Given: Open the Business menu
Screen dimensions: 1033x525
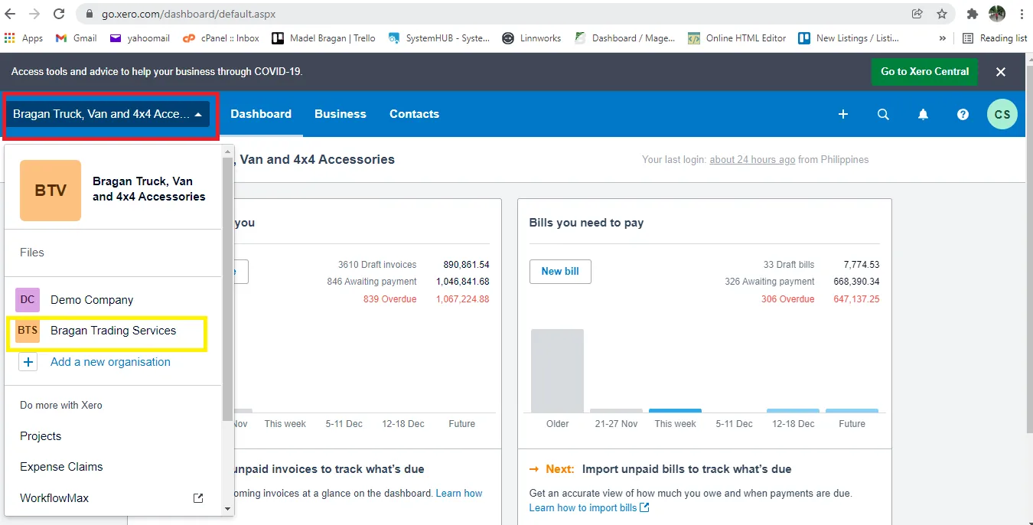Looking at the screenshot, I should pyautogui.click(x=341, y=114).
